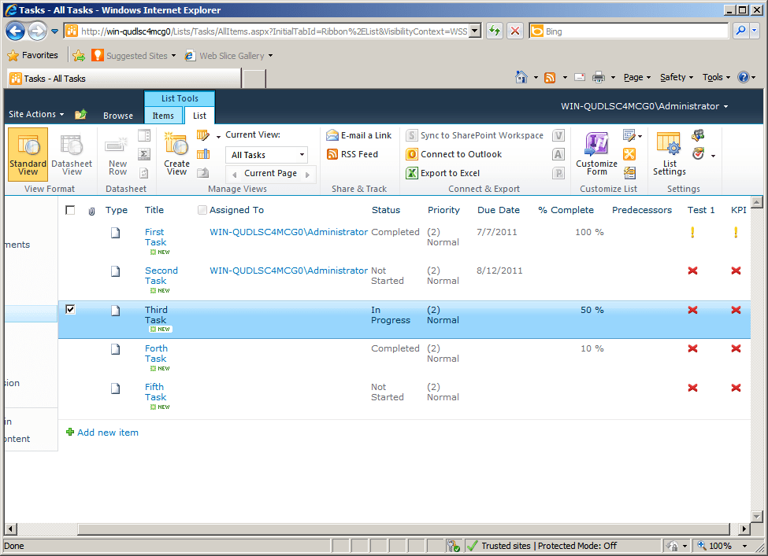Open the Page menu dropdown
768x556 pixels.
point(636,77)
